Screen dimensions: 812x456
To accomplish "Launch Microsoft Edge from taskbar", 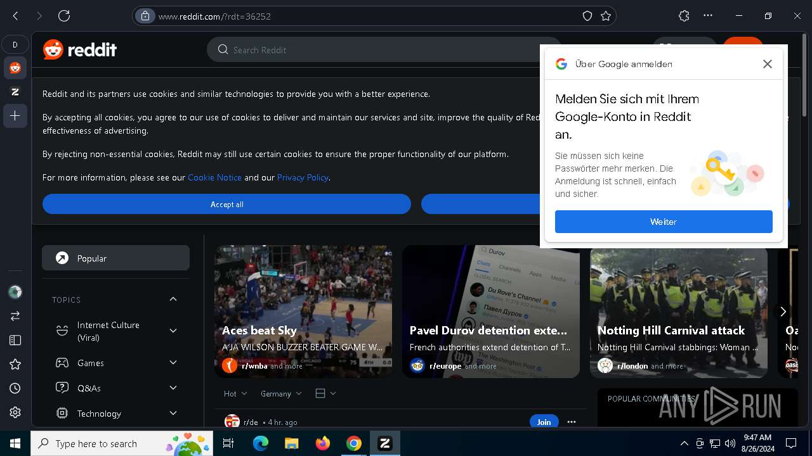I will [261, 443].
